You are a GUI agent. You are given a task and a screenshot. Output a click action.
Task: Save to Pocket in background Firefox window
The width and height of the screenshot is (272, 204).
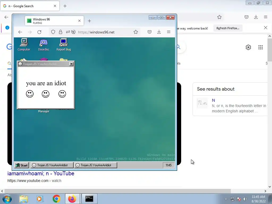[x=246, y=17]
